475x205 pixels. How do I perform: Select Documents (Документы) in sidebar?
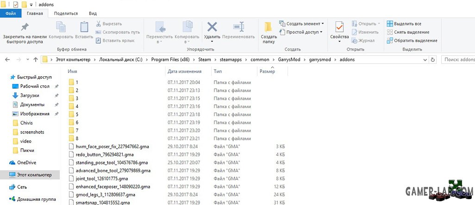click(29, 104)
